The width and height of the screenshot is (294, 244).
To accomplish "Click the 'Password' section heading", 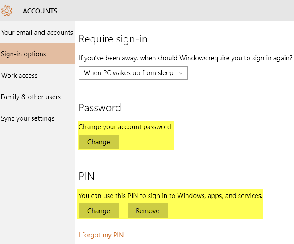I will click(100, 108).
